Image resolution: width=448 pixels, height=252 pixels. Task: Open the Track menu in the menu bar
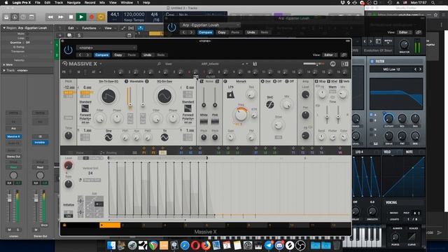[59, 3]
